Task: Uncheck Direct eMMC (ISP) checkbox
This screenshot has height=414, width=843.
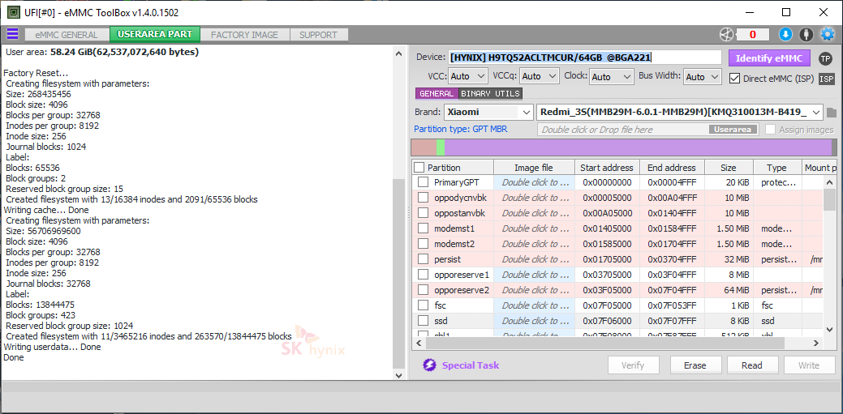Action: [x=735, y=79]
